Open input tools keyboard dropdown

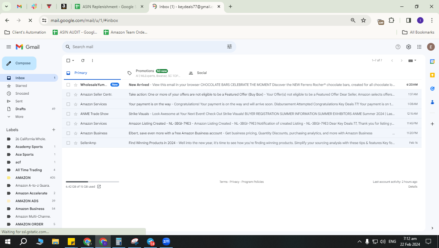click(412, 60)
